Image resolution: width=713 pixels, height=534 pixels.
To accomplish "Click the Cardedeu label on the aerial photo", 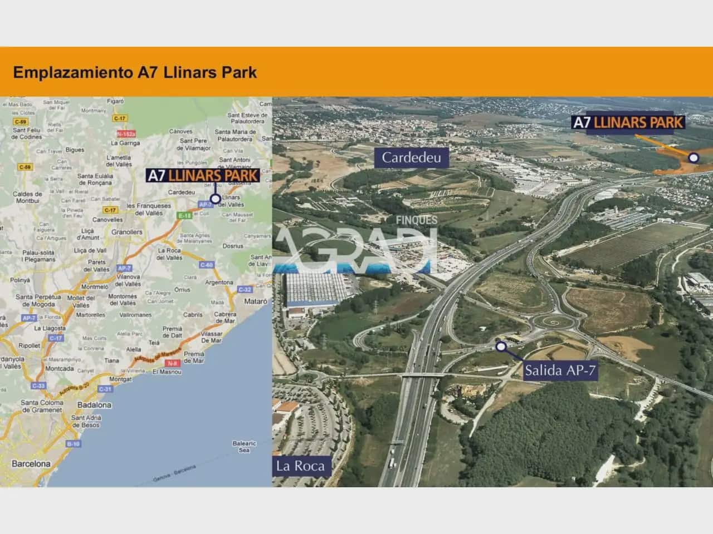I will click(411, 157).
